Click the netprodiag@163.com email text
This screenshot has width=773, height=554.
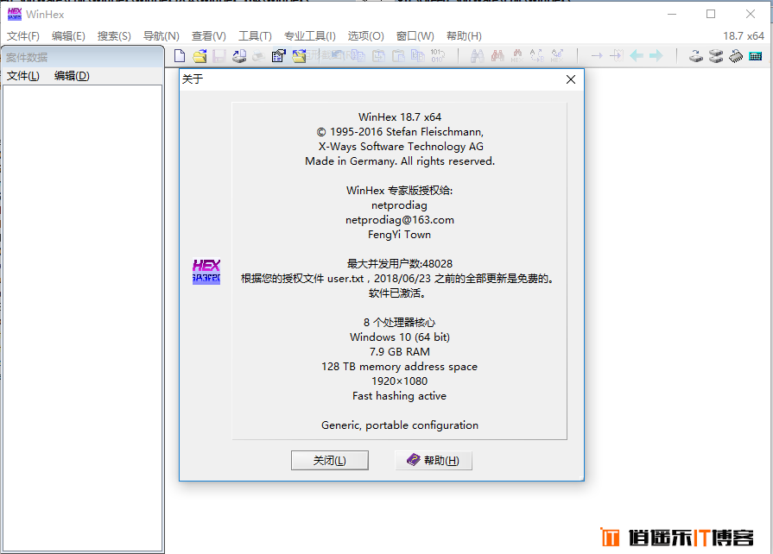click(400, 220)
